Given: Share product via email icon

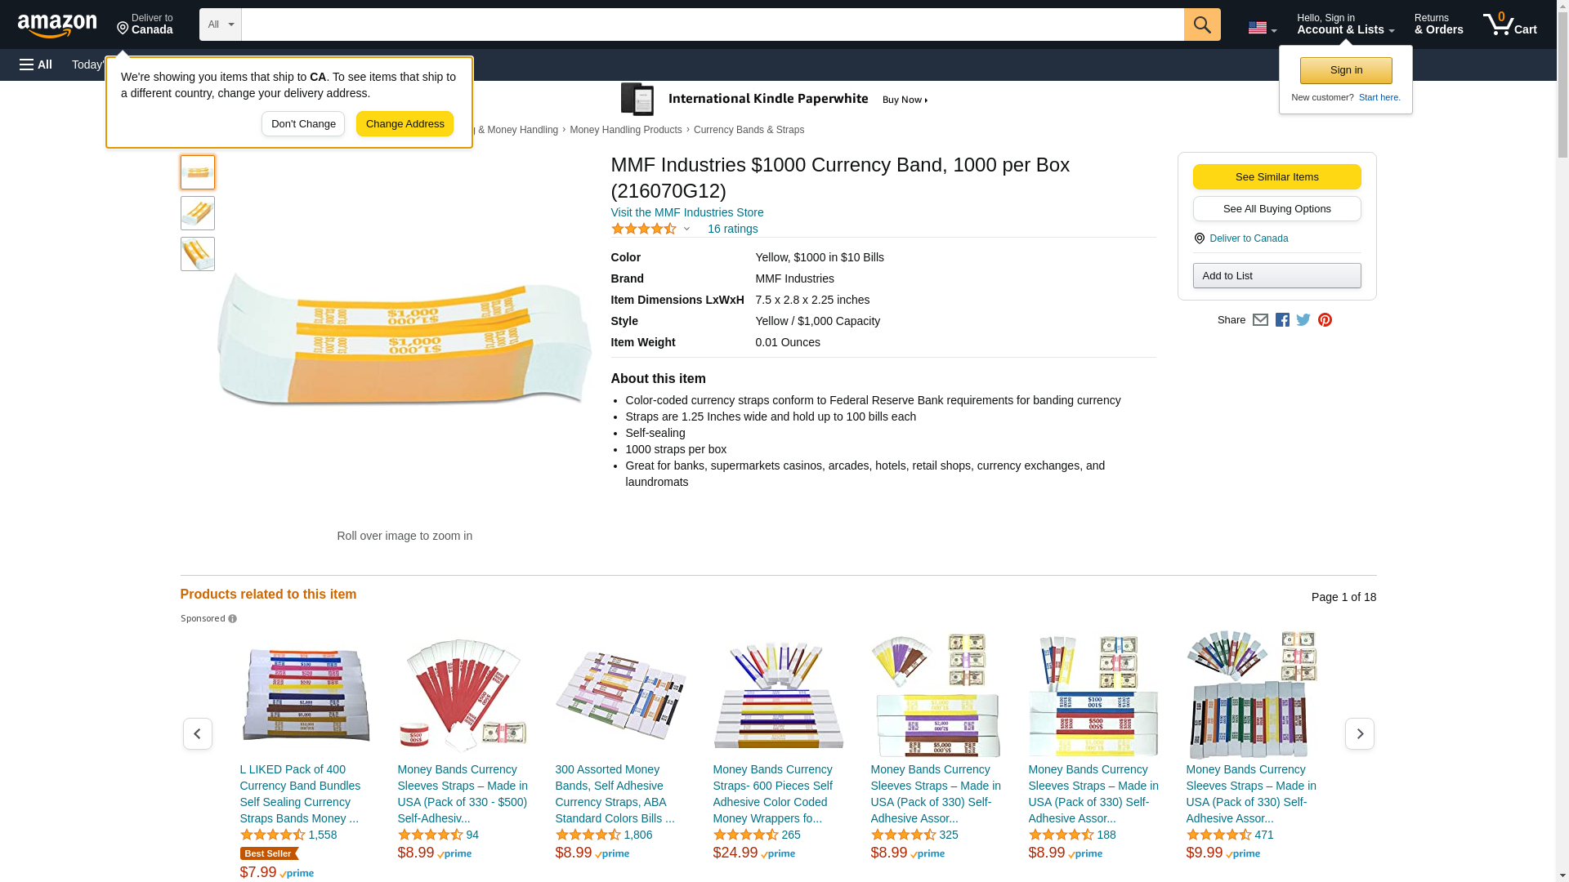Looking at the screenshot, I should [1260, 320].
